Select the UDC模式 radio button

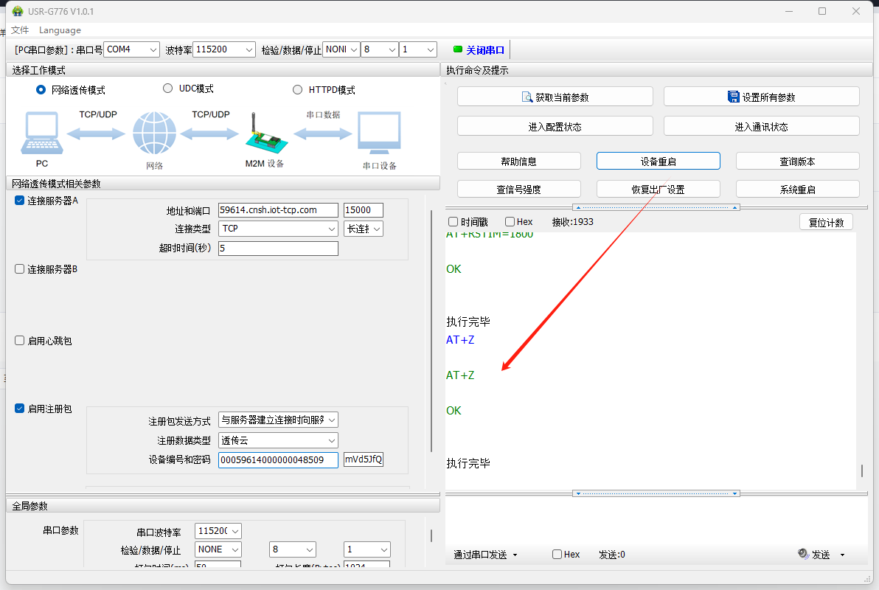click(167, 88)
